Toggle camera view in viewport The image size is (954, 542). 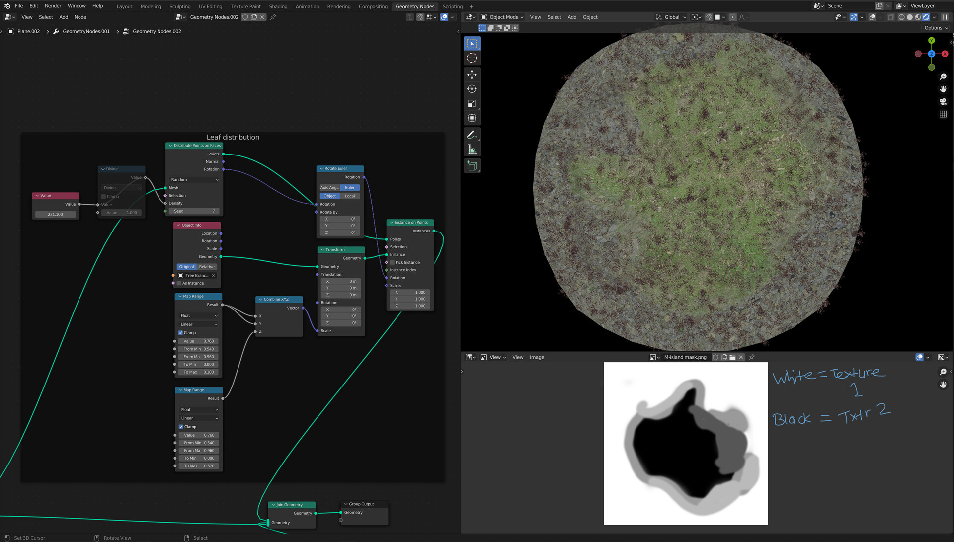tap(943, 102)
